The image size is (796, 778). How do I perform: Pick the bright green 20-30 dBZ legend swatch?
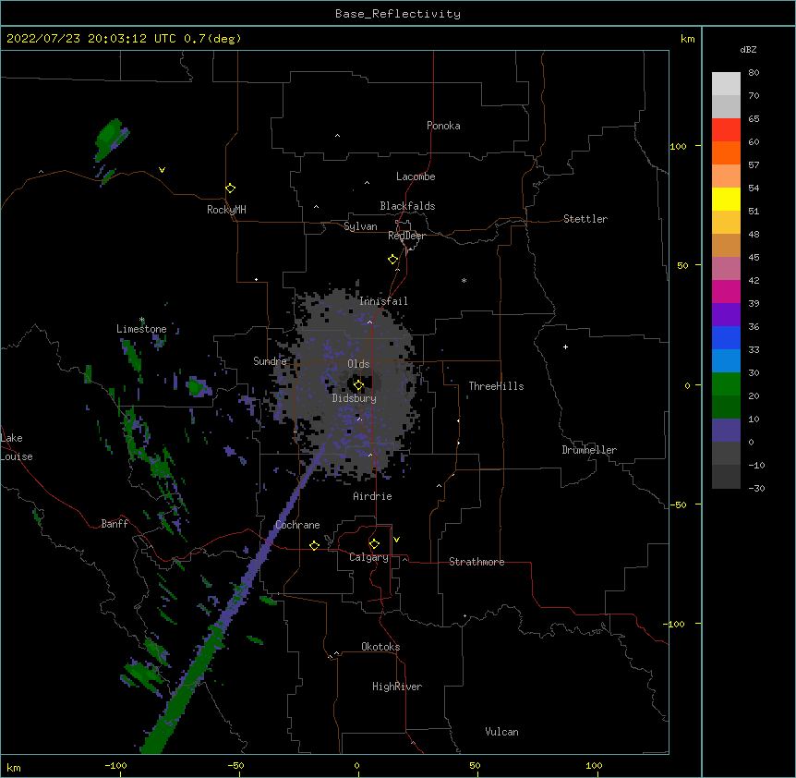coord(726,384)
